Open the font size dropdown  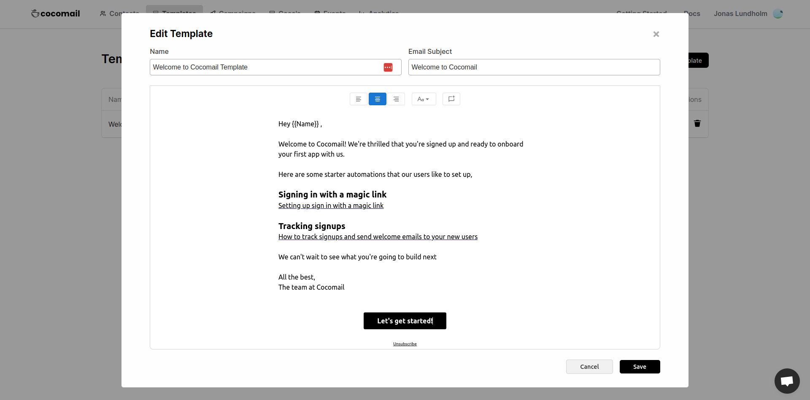pos(424,99)
